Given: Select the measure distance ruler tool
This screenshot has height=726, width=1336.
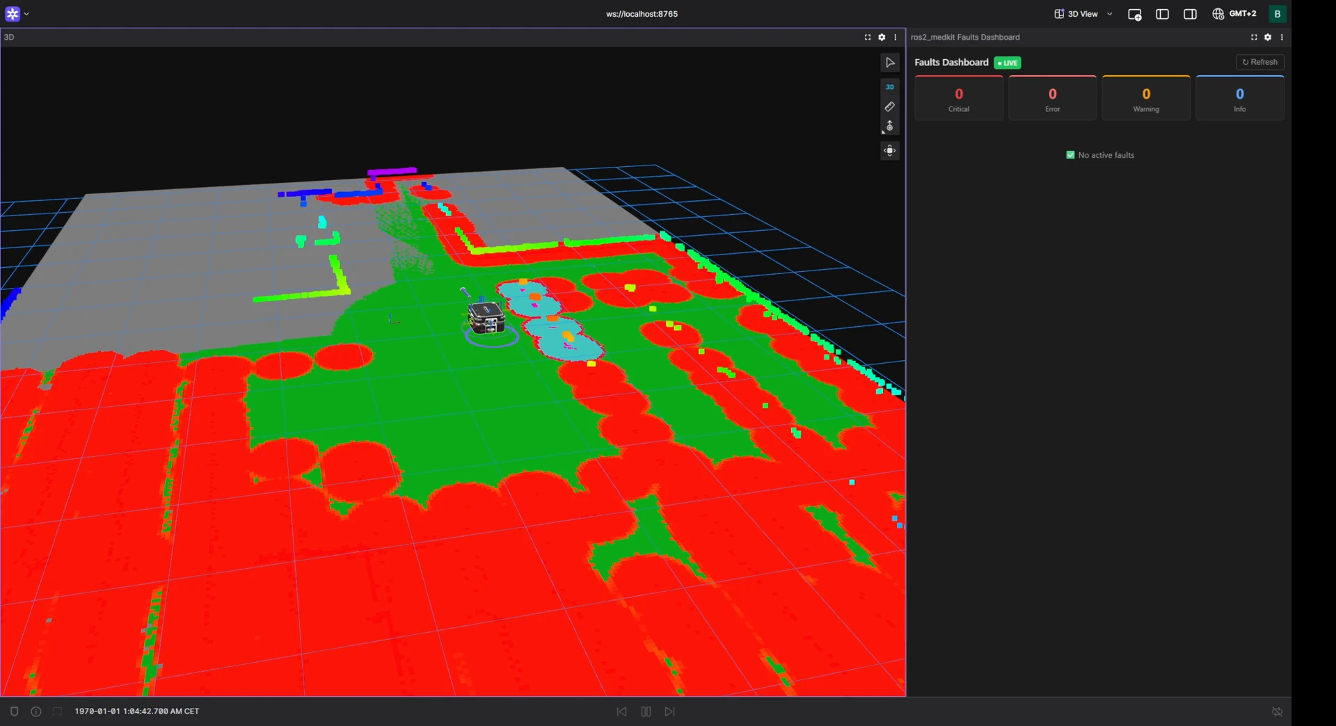Looking at the screenshot, I should click(890, 107).
